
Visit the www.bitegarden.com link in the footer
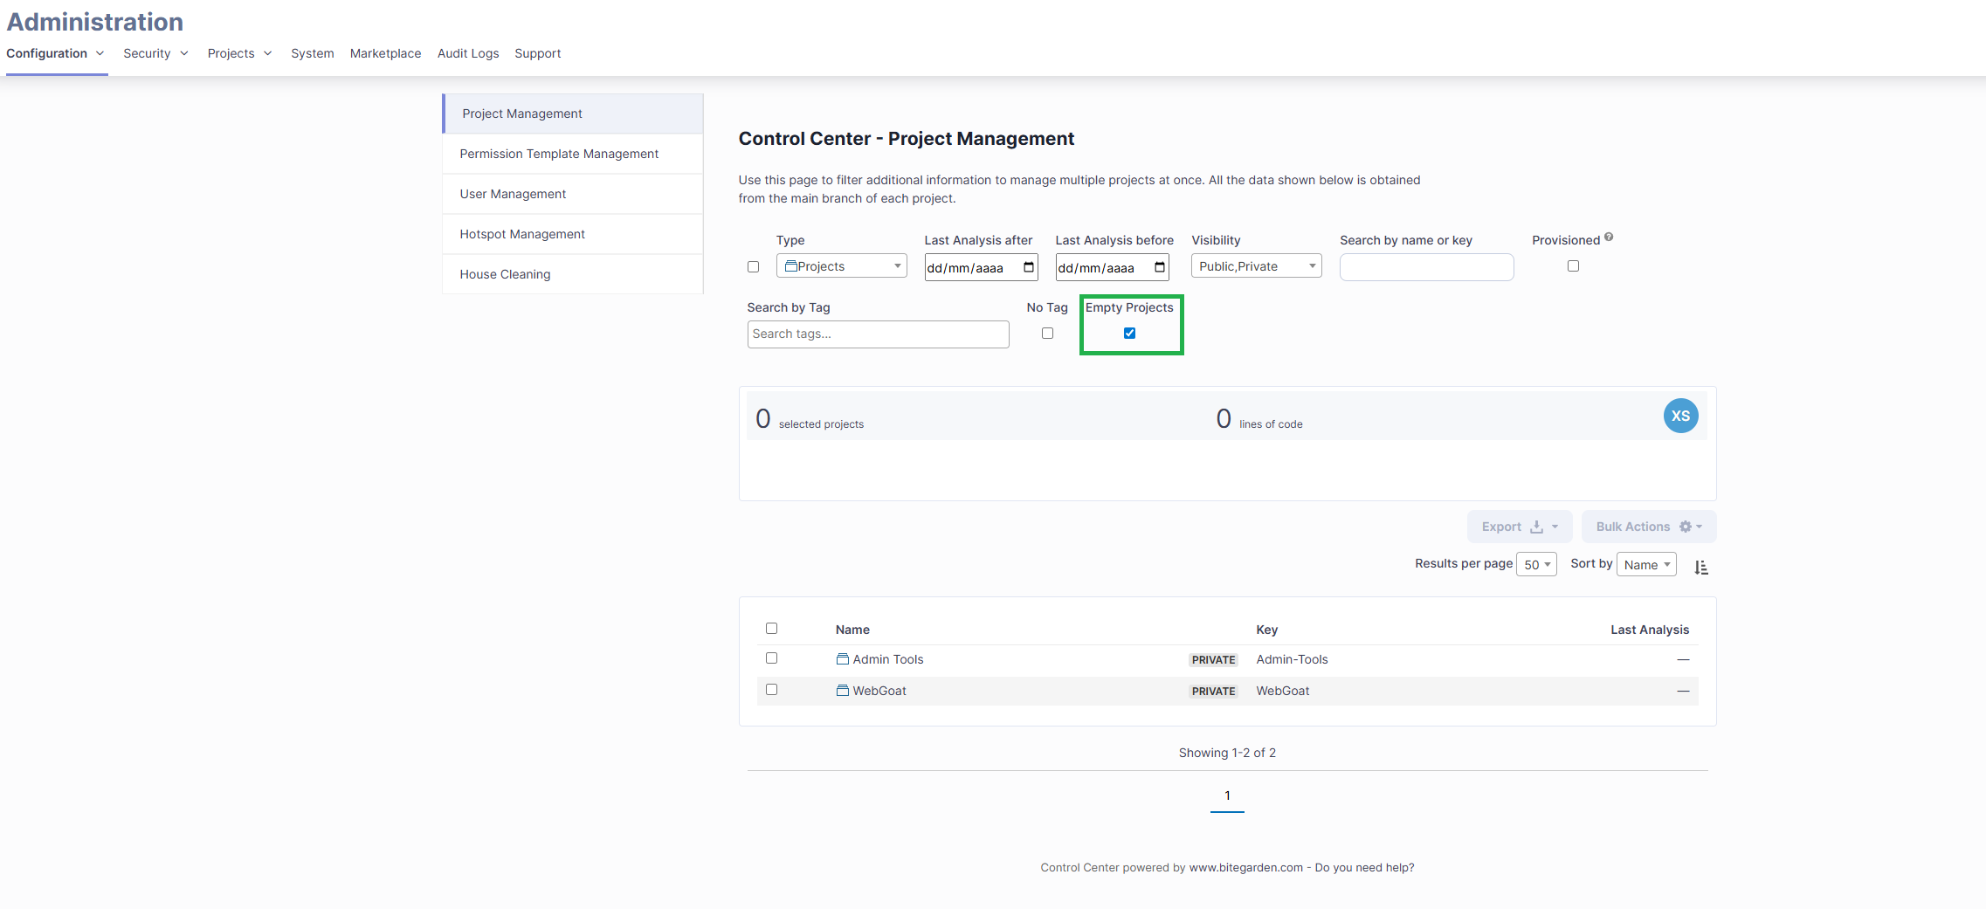coord(1245,867)
